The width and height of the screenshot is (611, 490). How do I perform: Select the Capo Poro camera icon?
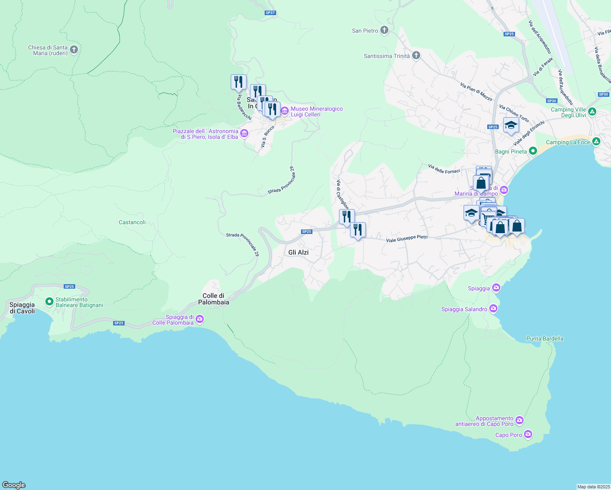[528, 434]
